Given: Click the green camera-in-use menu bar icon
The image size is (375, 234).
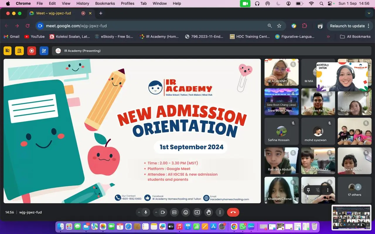Looking at the screenshot, I should pyautogui.click(x=245, y=4).
